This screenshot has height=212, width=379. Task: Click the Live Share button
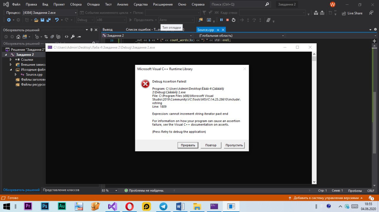coord(352,13)
